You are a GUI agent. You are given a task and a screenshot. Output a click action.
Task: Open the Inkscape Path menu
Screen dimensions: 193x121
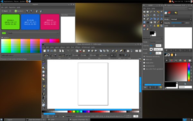[x=68, y=47]
